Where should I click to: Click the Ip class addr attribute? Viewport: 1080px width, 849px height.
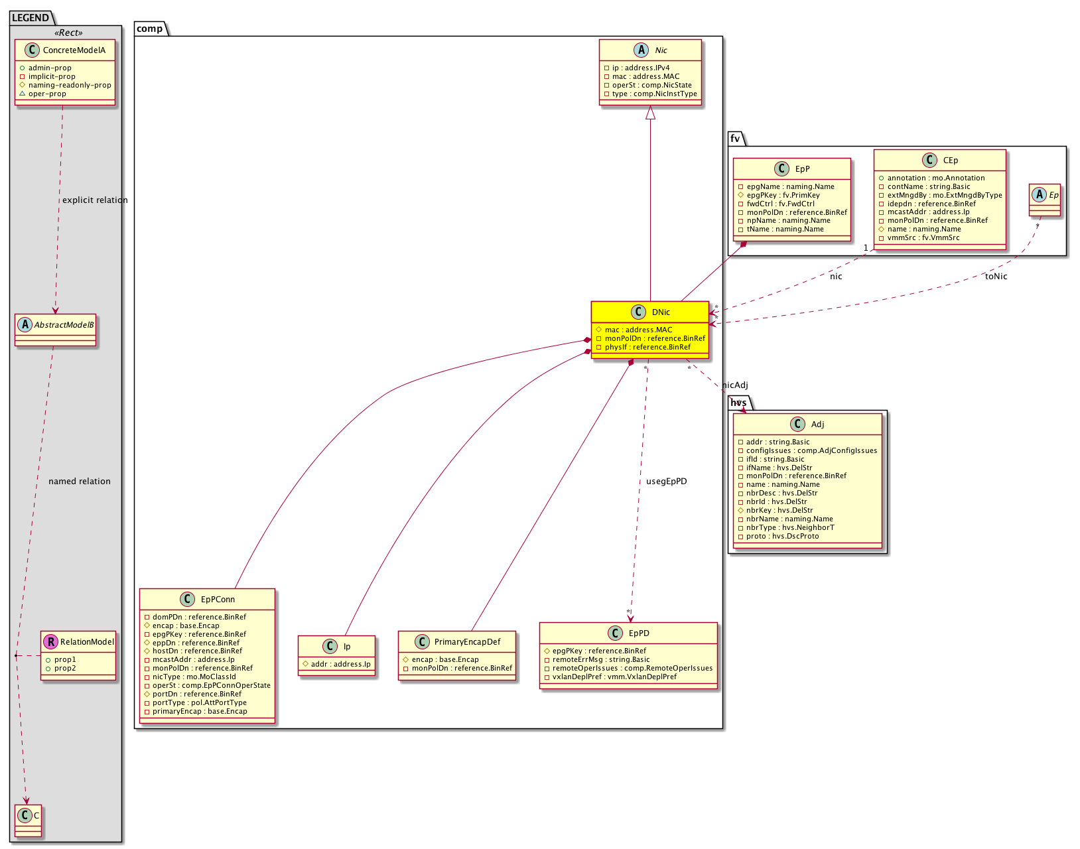tap(340, 664)
